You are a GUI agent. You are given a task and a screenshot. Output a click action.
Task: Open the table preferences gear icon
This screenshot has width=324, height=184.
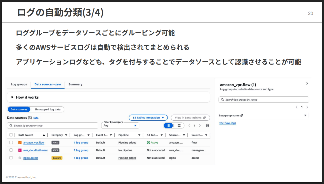pyautogui.click(x=207, y=125)
